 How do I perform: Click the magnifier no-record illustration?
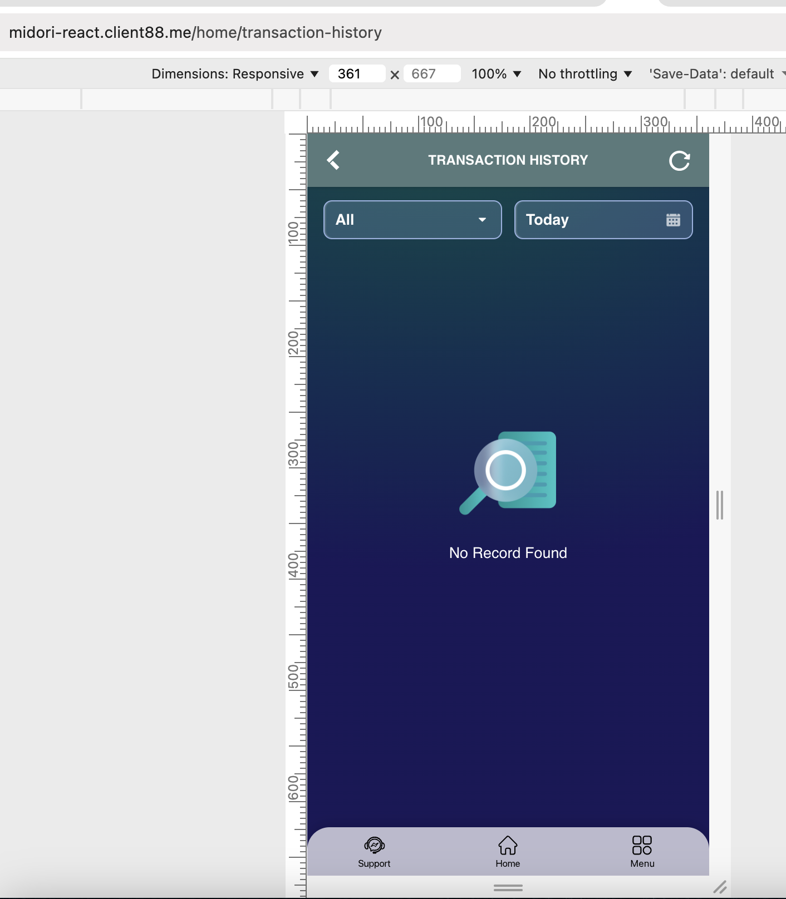click(x=508, y=473)
